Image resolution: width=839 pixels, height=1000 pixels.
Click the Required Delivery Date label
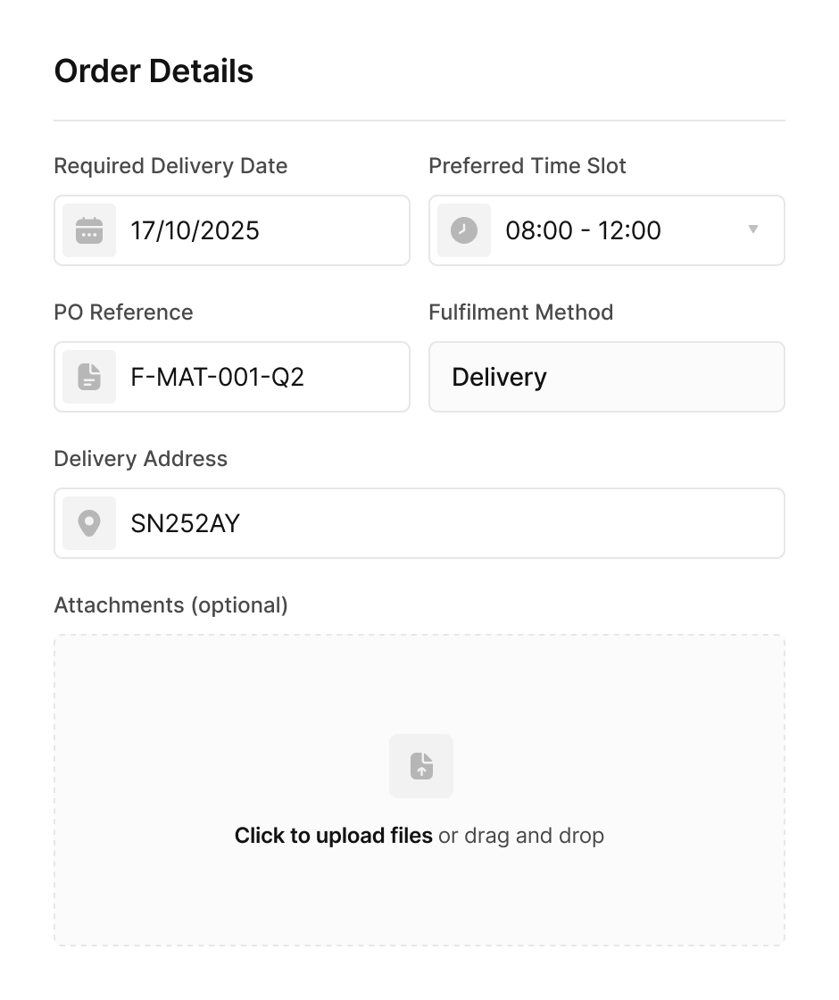tap(170, 166)
